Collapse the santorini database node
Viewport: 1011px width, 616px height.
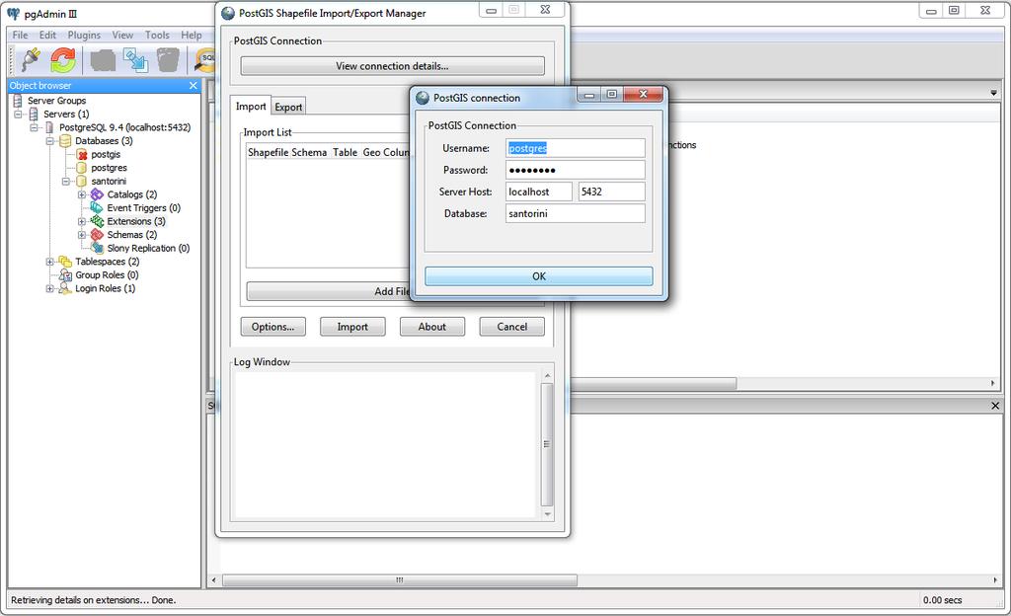click(x=66, y=182)
